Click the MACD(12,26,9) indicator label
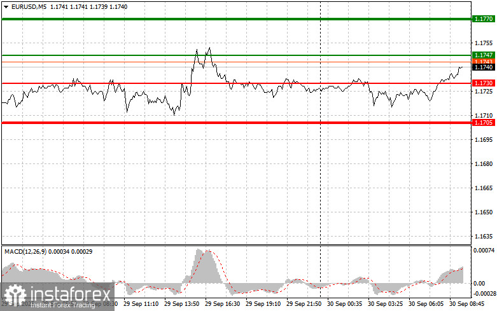Screen dimensions: 497x311 pos(25,252)
